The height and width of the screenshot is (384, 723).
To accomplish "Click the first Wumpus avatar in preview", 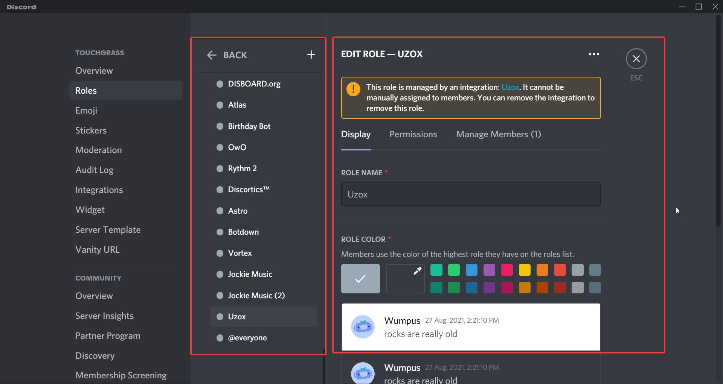I will tap(363, 326).
